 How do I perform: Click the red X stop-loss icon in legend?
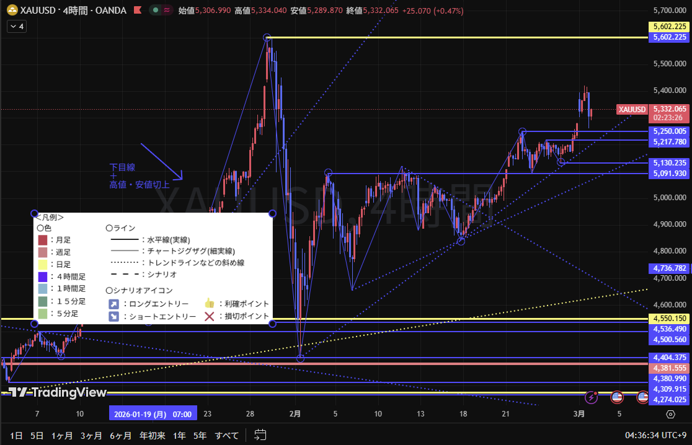210,317
